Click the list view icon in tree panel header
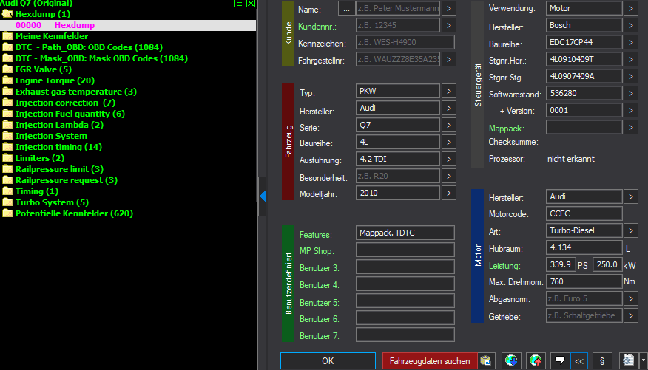The height and width of the screenshot is (370, 648). [239, 4]
